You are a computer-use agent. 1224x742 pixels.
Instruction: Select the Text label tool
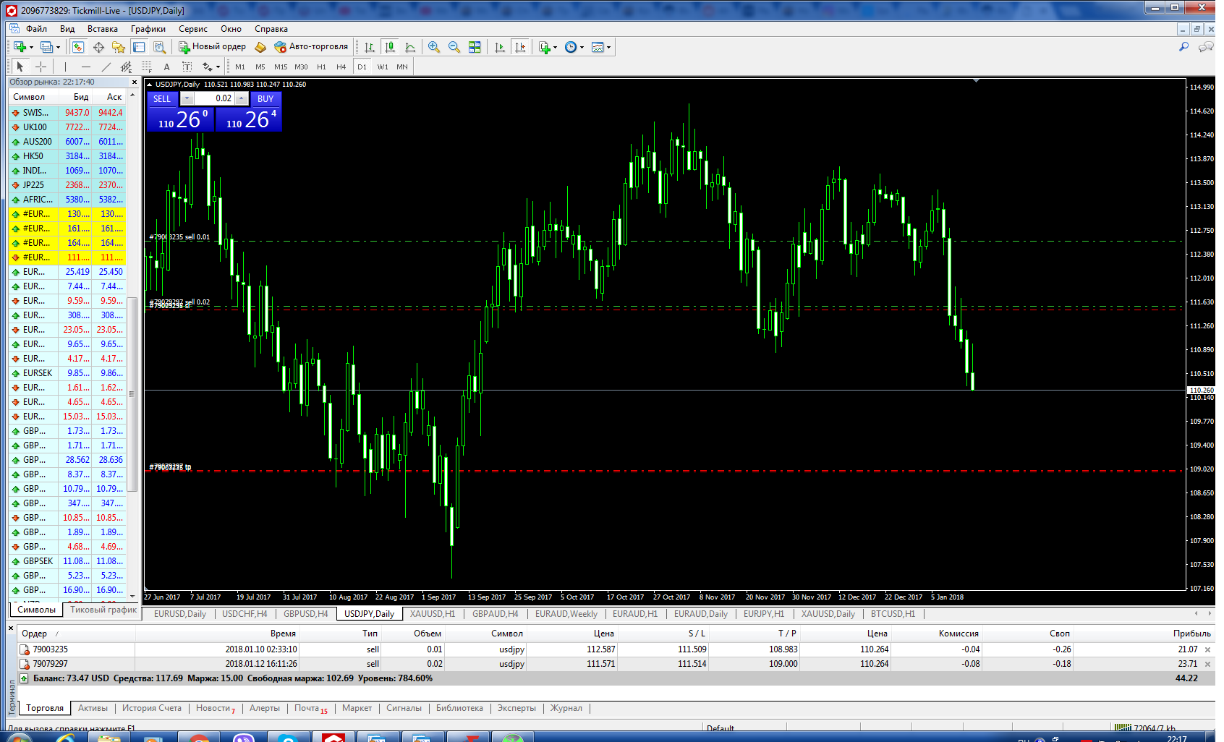(166, 67)
